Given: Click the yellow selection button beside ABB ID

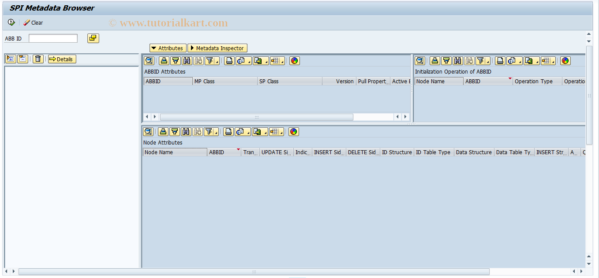Looking at the screenshot, I should (93, 38).
